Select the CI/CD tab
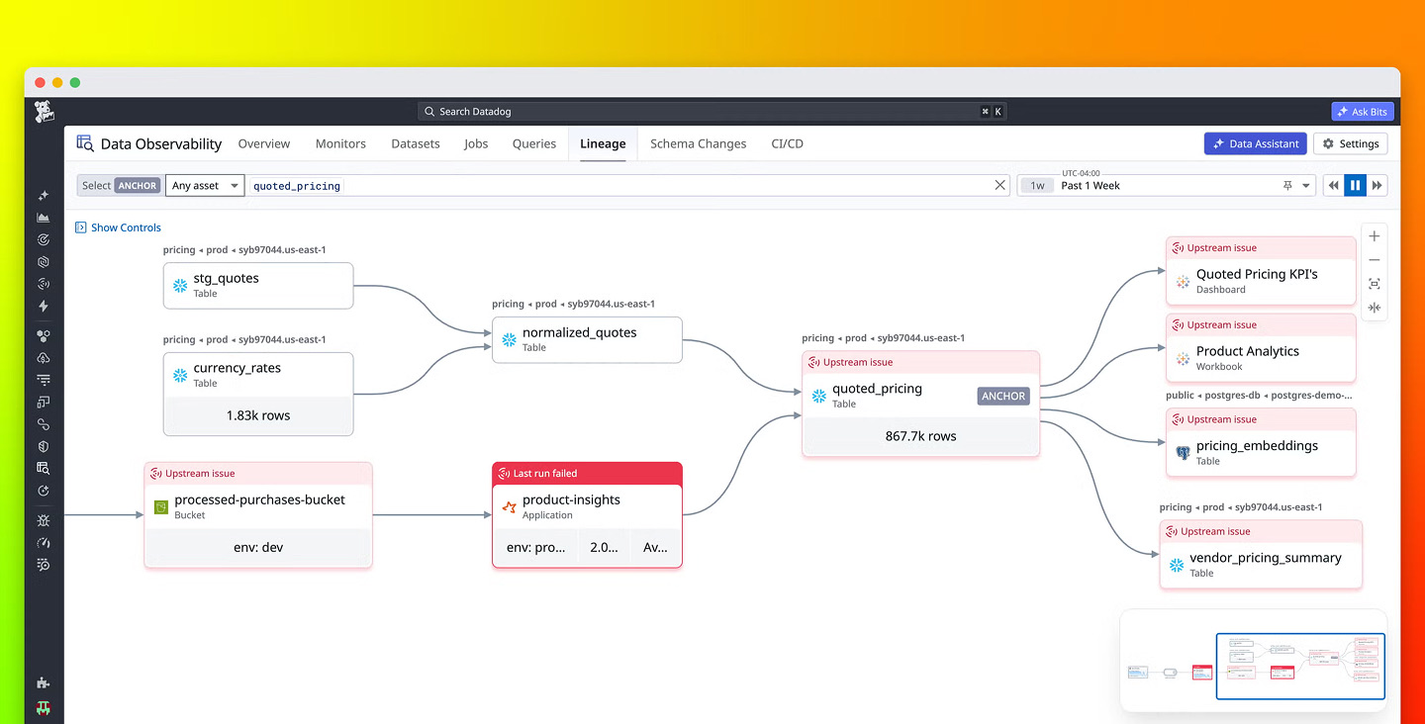 pos(787,143)
